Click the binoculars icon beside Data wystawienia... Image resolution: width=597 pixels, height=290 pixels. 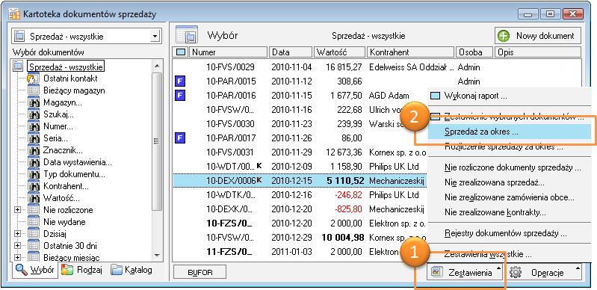(34, 162)
